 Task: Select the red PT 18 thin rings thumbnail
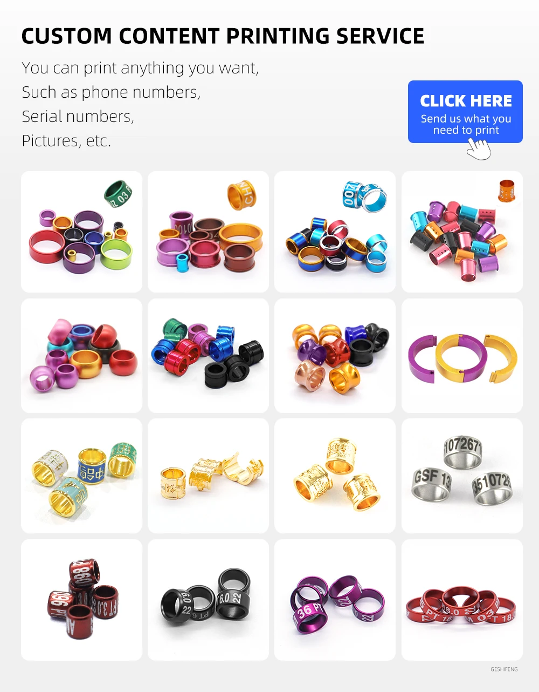pos(462,600)
